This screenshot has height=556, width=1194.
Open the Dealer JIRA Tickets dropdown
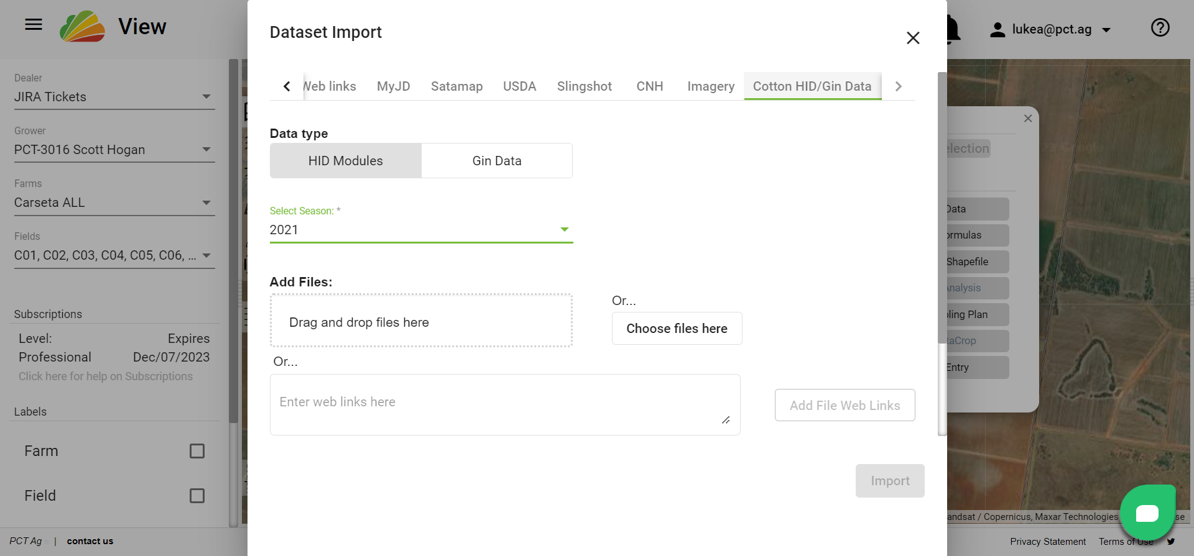pyautogui.click(x=114, y=97)
